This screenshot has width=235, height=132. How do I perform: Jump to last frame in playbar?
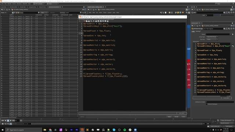click(x=13, y=121)
